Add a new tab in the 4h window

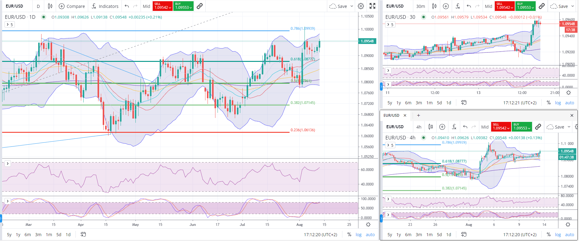[418, 115]
